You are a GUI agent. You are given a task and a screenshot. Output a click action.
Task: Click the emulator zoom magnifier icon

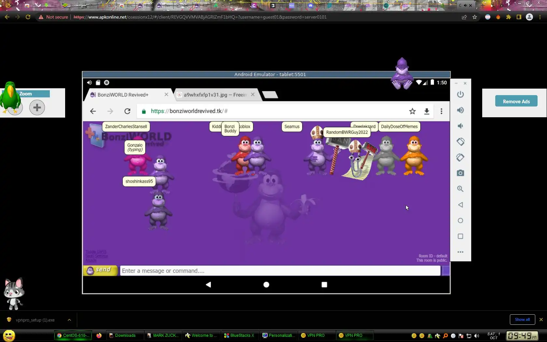(x=460, y=189)
